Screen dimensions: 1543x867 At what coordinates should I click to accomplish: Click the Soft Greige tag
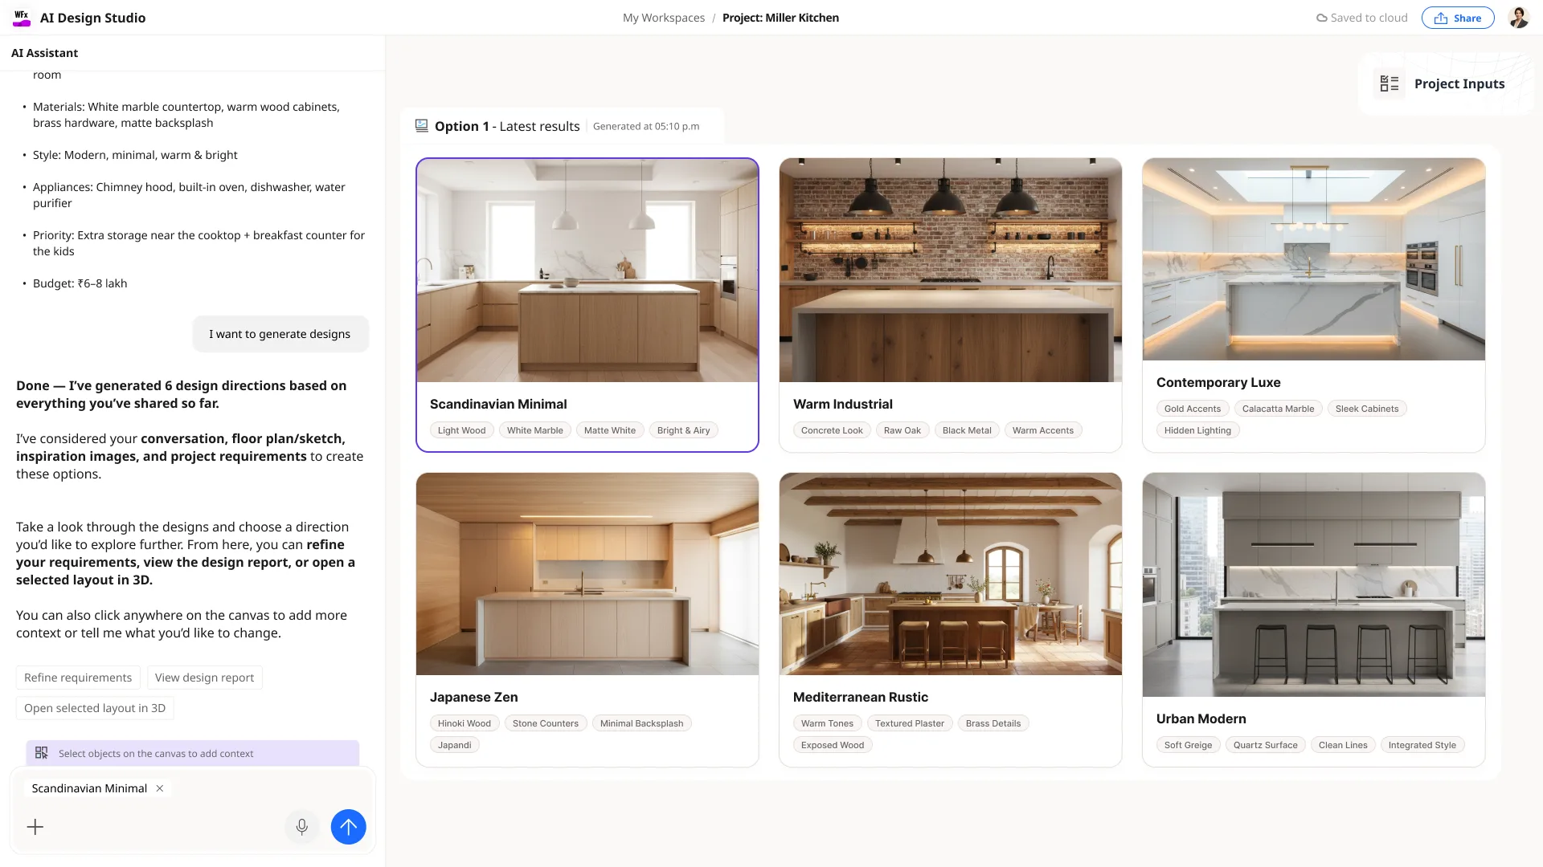tap(1188, 745)
